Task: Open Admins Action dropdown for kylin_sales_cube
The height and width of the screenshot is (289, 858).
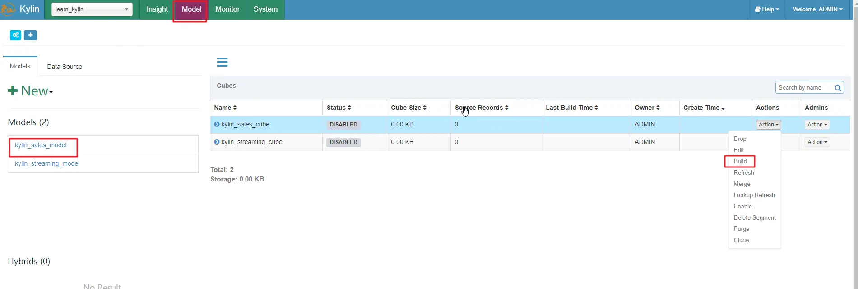Action: point(817,125)
